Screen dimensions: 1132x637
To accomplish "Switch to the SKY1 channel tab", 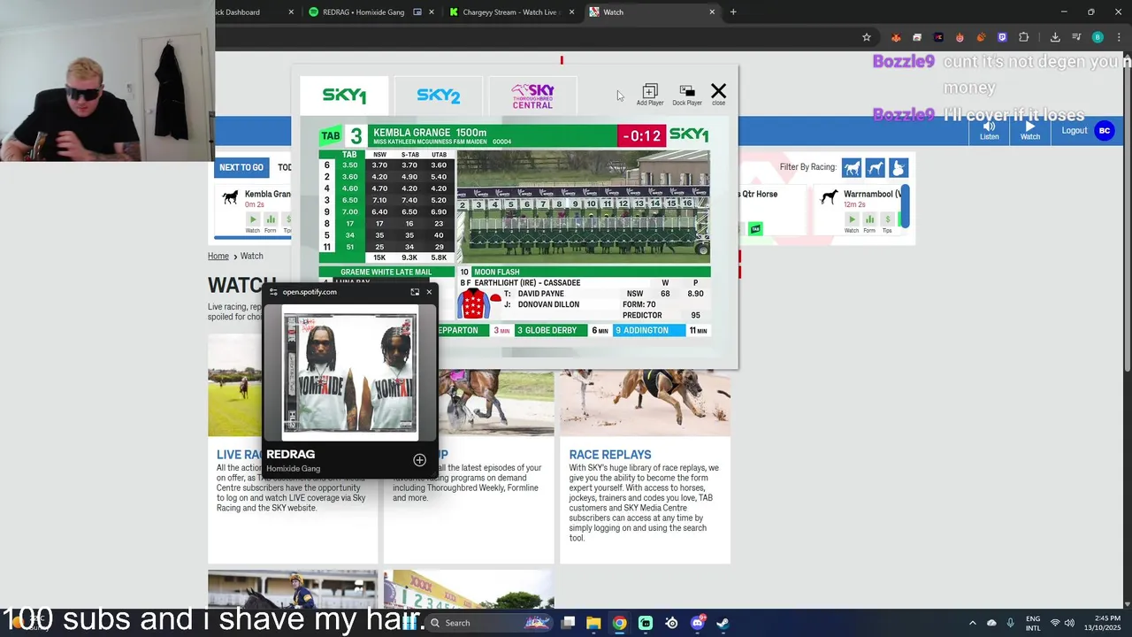I will coord(344,96).
